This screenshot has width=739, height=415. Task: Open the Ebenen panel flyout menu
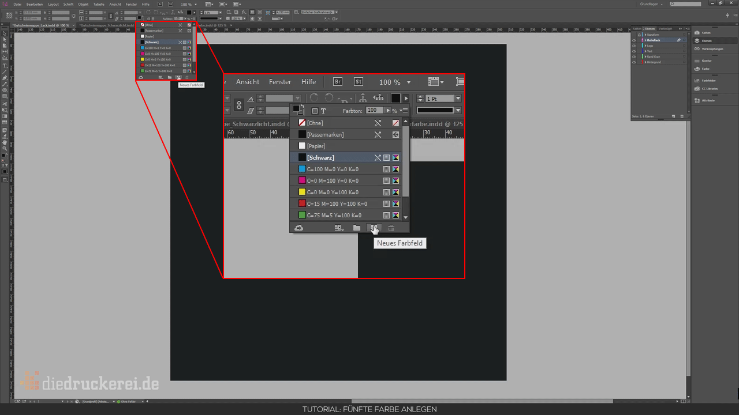click(688, 29)
